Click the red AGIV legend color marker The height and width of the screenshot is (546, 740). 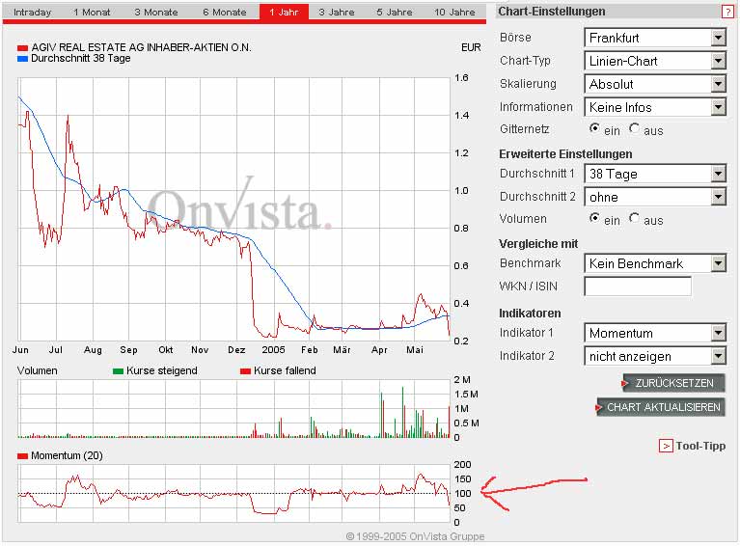[23, 47]
